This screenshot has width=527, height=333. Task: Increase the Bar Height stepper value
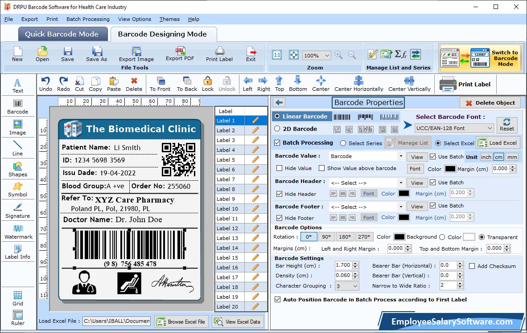[x=356, y=264]
